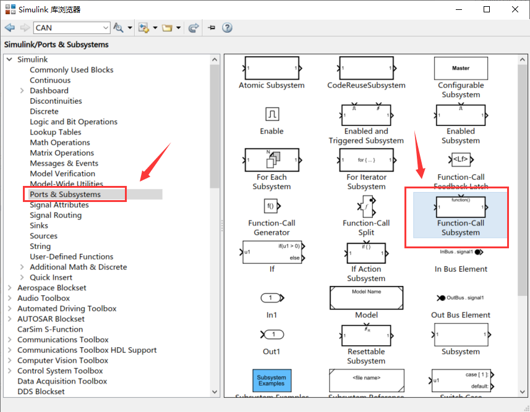This screenshot has height=412, width=530.
Task: Expand the Audio Toolbox node
Action: click(9, 298)
